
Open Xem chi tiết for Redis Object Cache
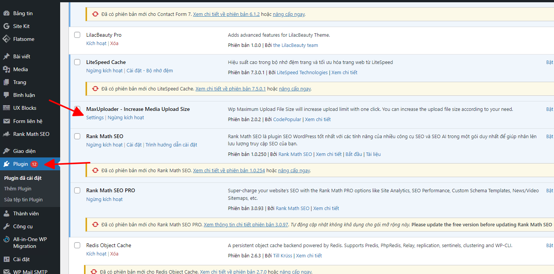[309, 255]
